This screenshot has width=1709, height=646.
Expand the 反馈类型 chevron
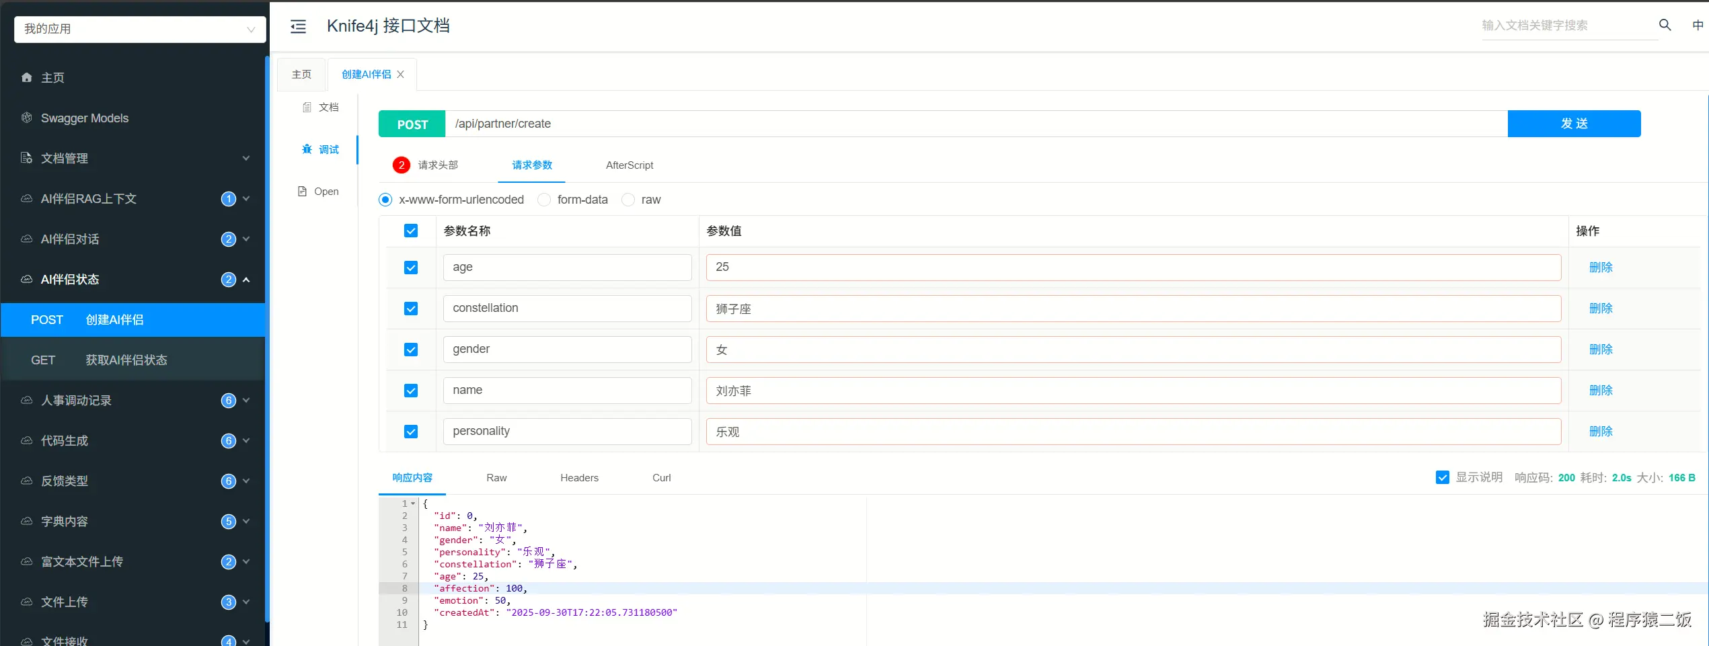(x=246, y=481)
